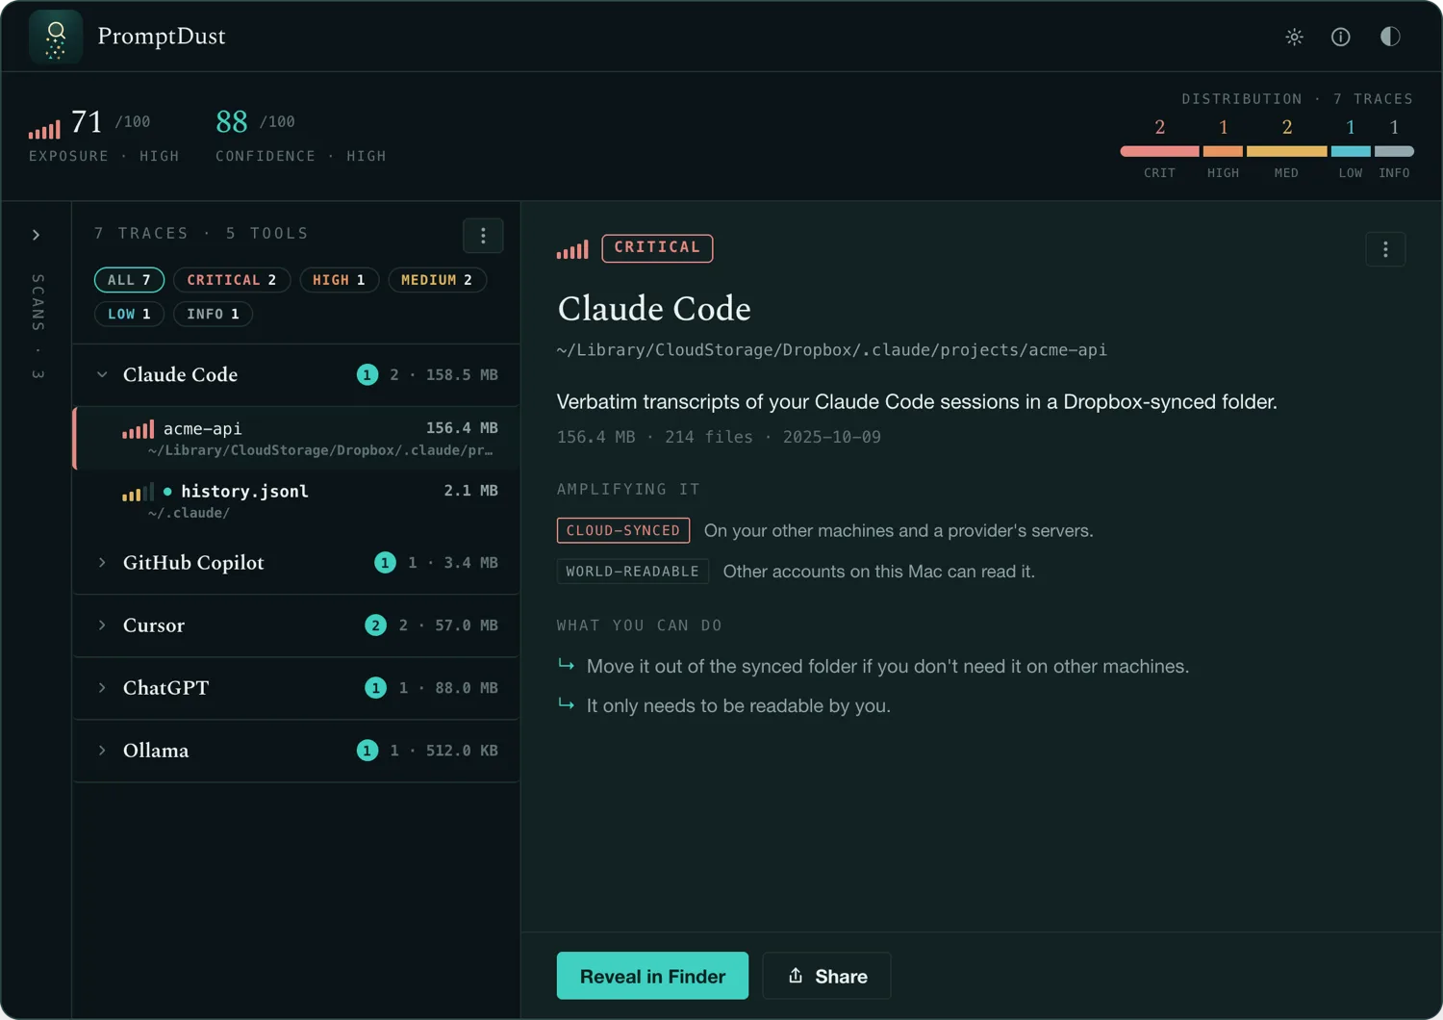1443x1020 pixels.
Task: Open settings via the gear icon
Action: tap(1294, 37)
